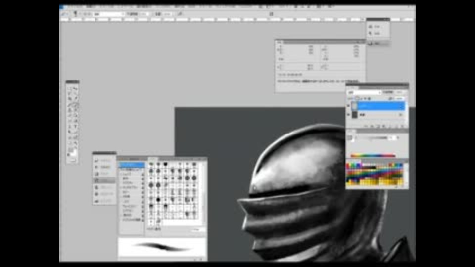Screen dimensions: 475x267
Task: Select the Rectangular Marquee tool in toolbox
Action: (69, 88)
